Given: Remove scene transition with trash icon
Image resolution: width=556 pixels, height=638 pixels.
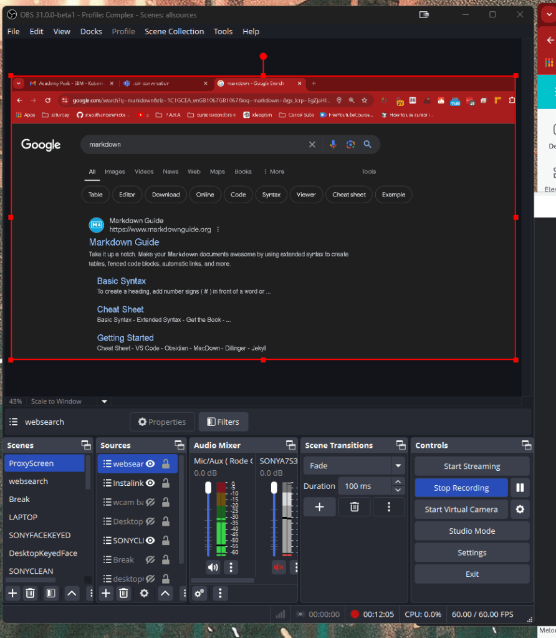Looking at the screenshot, I should click(354, 506).
